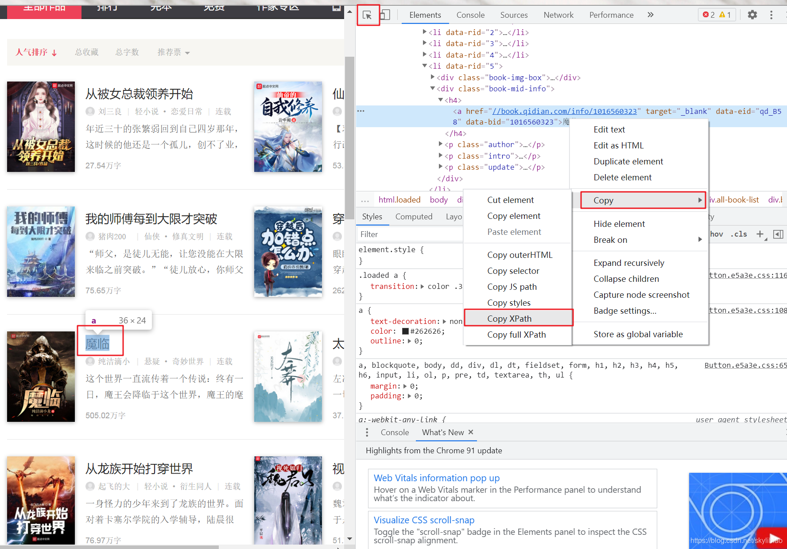Screen dimensions: 787x549
Task: Click the red errors count badge
Action: 709,15
